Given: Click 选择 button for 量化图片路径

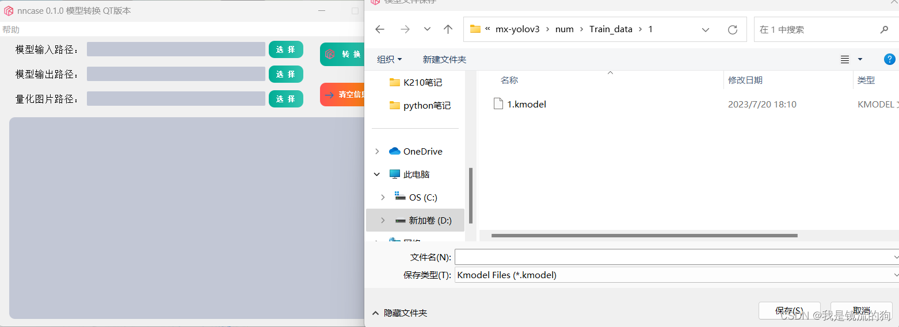Looking at the screenshot, I should pyautogui.click(x=286, y=99).
